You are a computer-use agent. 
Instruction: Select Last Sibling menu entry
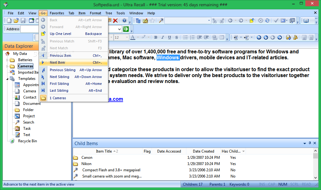point(74,90)
